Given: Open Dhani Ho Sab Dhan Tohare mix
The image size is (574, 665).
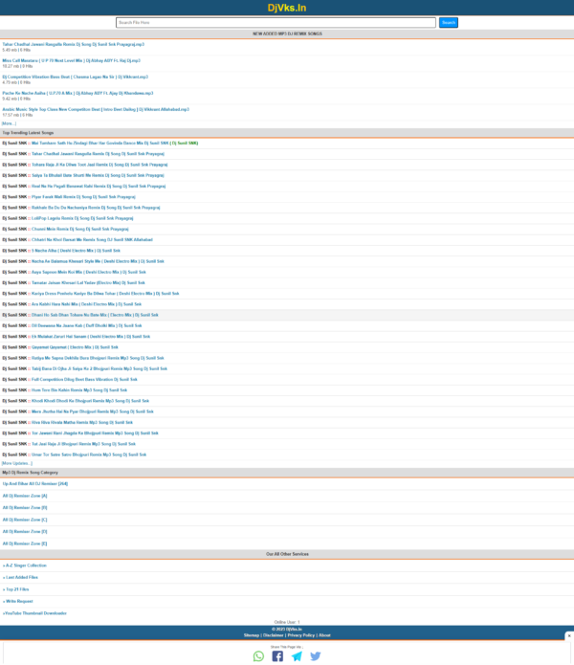Looking at the screenshot, I should pyautogui.click(x=95, y=315).
